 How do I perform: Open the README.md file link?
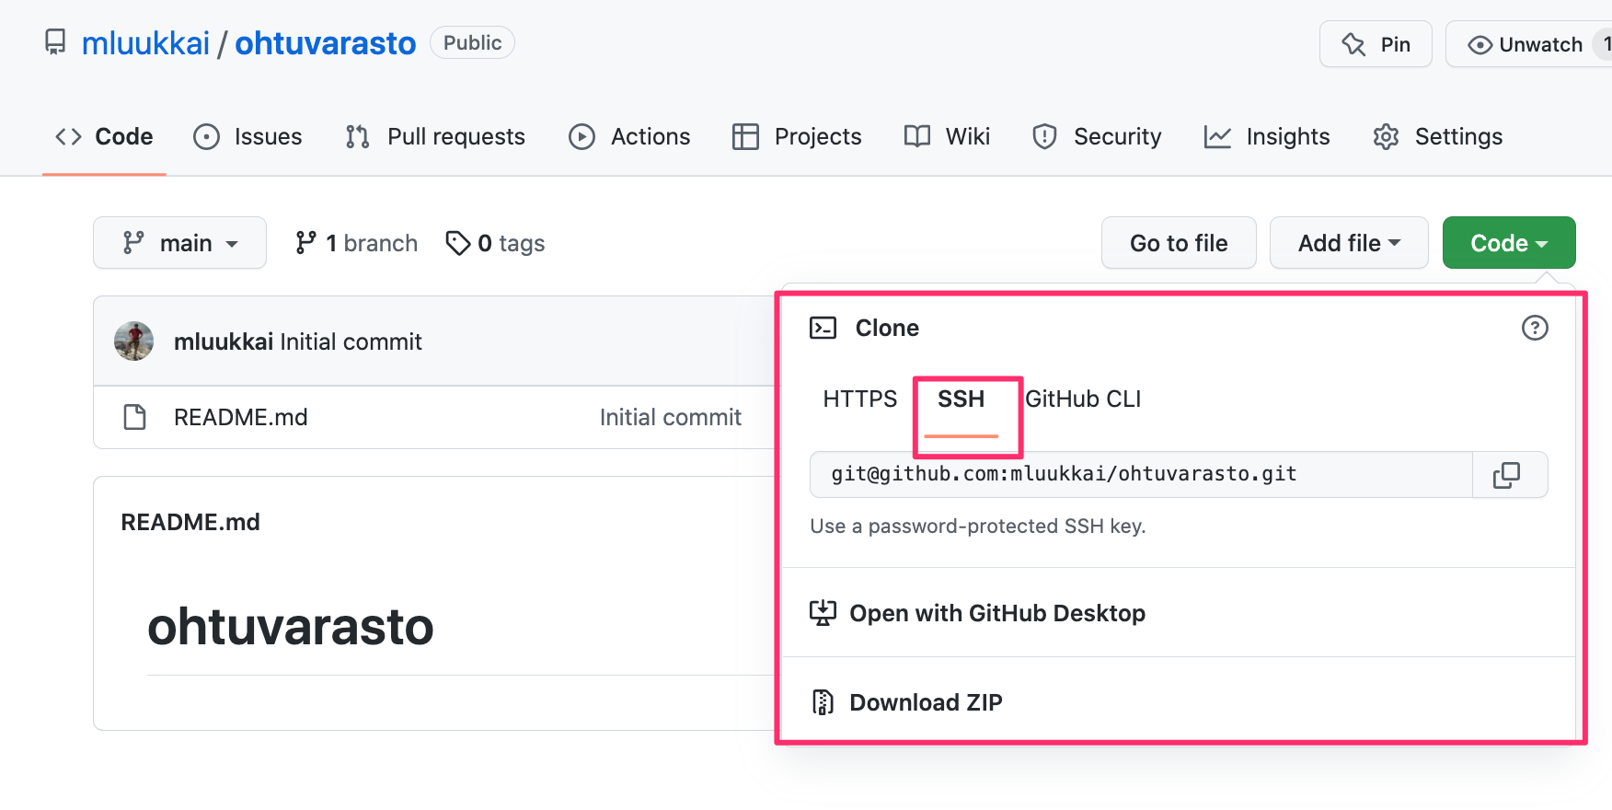click(241, 417)
